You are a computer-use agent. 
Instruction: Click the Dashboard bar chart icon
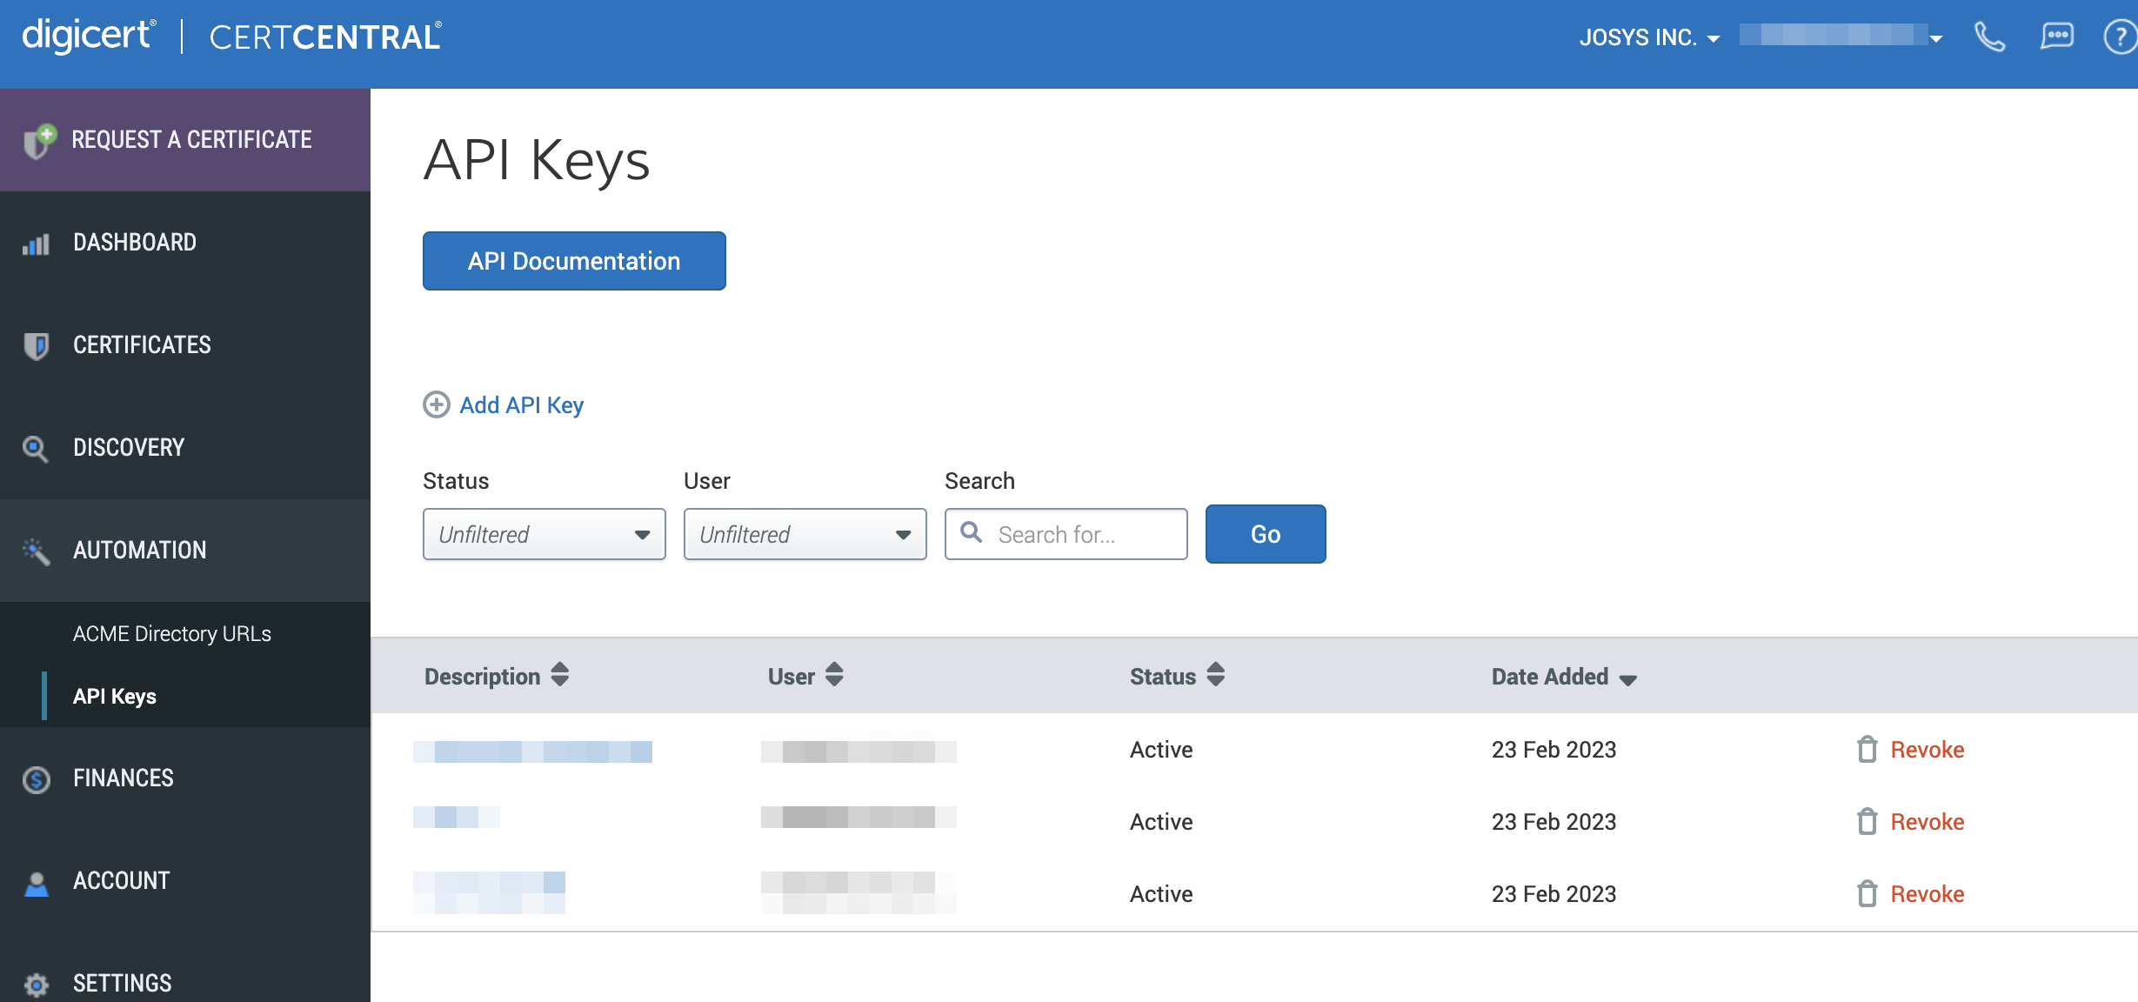tap(36, 244)
